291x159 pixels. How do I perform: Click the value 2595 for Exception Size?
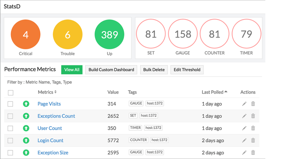tap(113, 153)
